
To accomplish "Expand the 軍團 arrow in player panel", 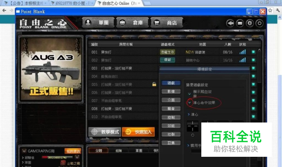I will tap(23, 163).
